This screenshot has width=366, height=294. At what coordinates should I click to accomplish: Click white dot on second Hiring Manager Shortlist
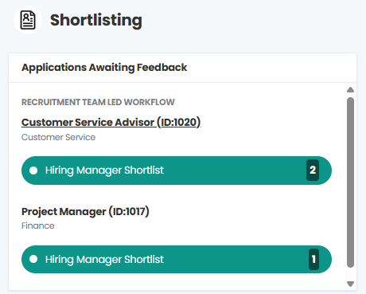pyautogui.click(x=33, y=259)
